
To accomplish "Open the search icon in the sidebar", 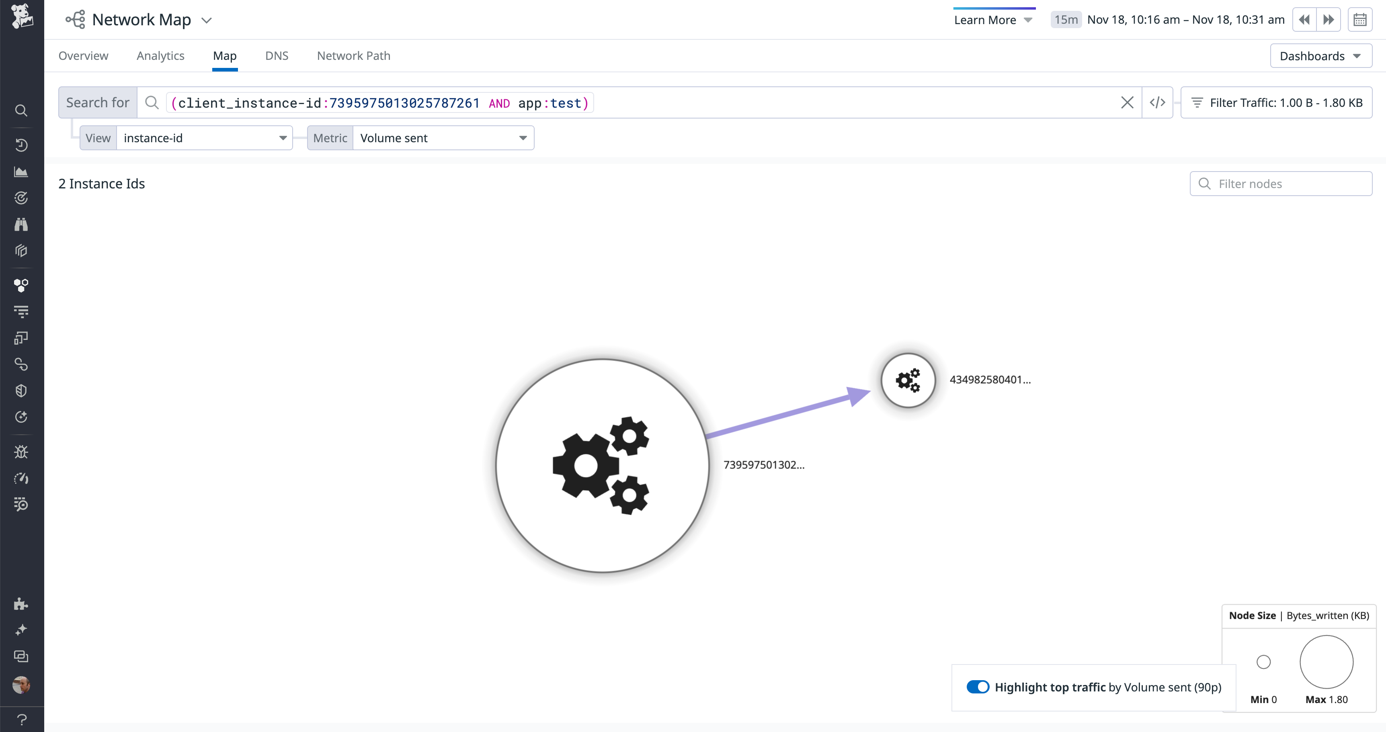I will pos(22,110).
